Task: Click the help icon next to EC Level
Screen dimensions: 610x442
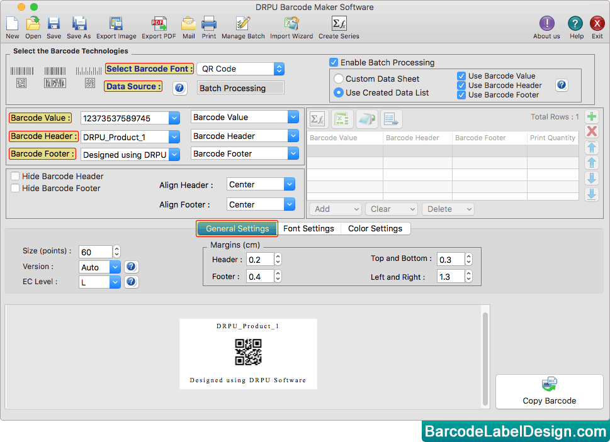Action: (x=131, y=282)
